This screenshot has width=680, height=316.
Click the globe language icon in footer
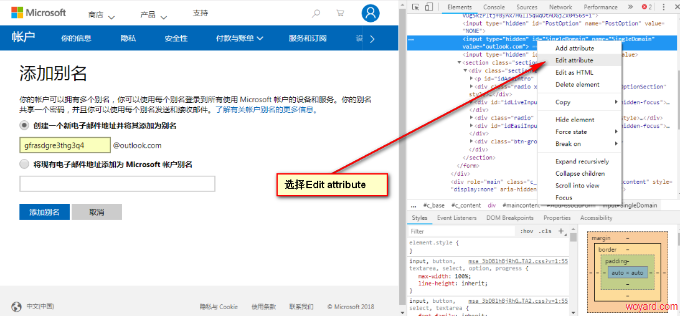(x=16, y=307)
